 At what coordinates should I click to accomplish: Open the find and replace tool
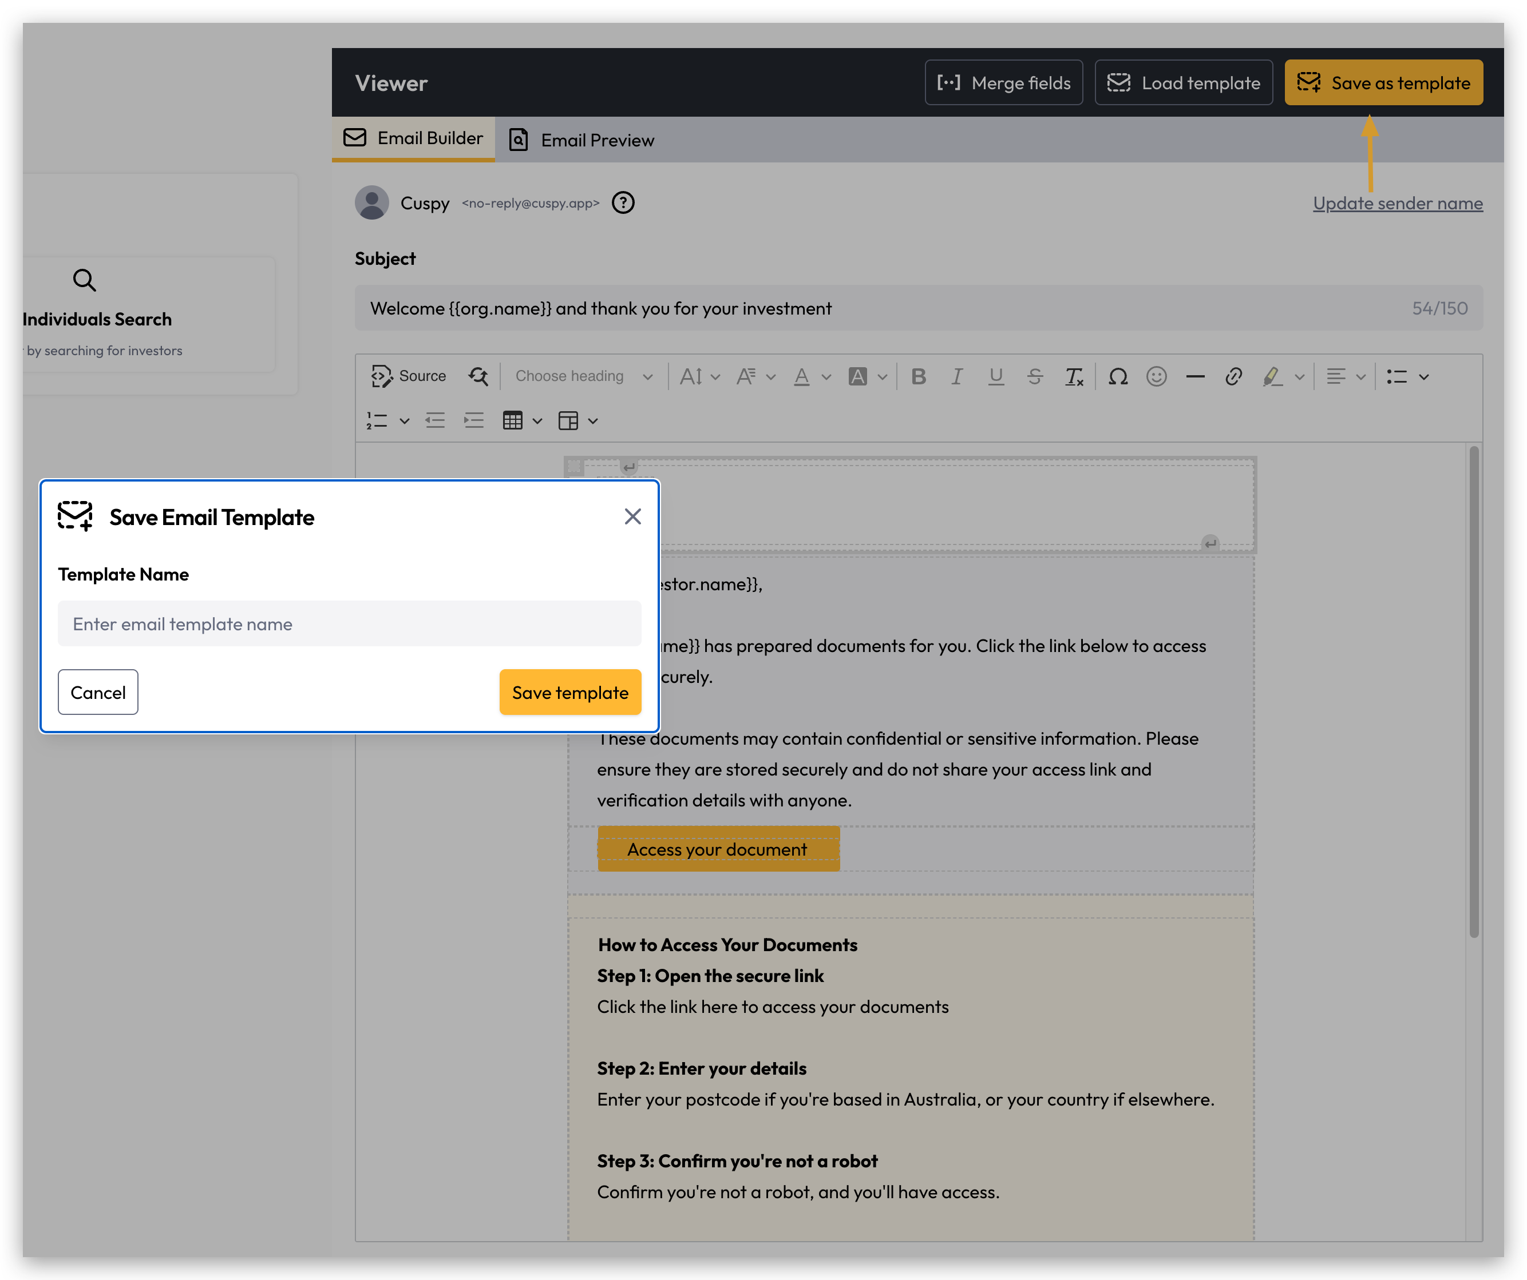tap(478, 376)
